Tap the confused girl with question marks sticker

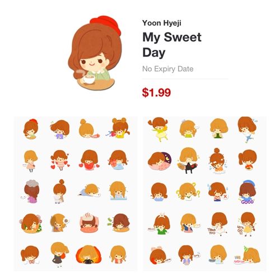(188, 192)
